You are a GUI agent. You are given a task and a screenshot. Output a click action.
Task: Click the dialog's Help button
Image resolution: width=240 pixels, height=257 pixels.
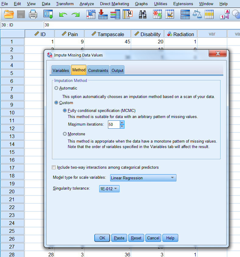point(170,238)
